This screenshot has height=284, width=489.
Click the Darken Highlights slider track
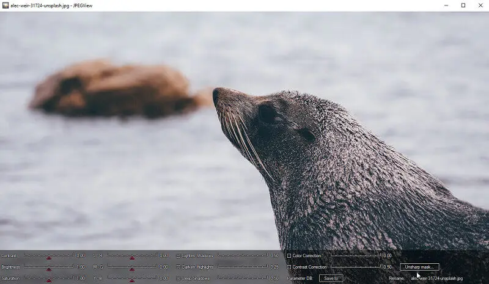coord(242,267)
